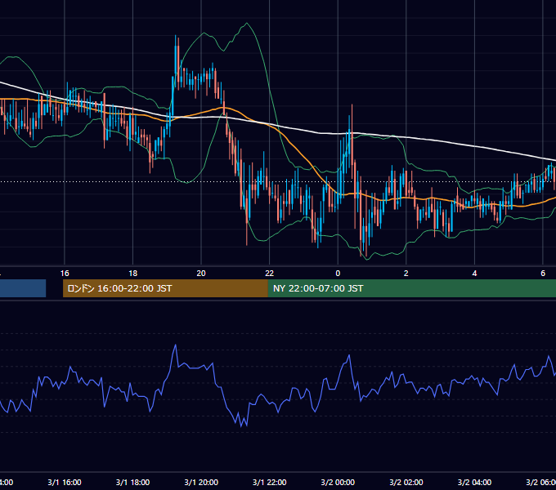Click the 16 hour label on price chart axis
Screen dimensions: 556x490
pyautogui.click(x=65, y=274)
